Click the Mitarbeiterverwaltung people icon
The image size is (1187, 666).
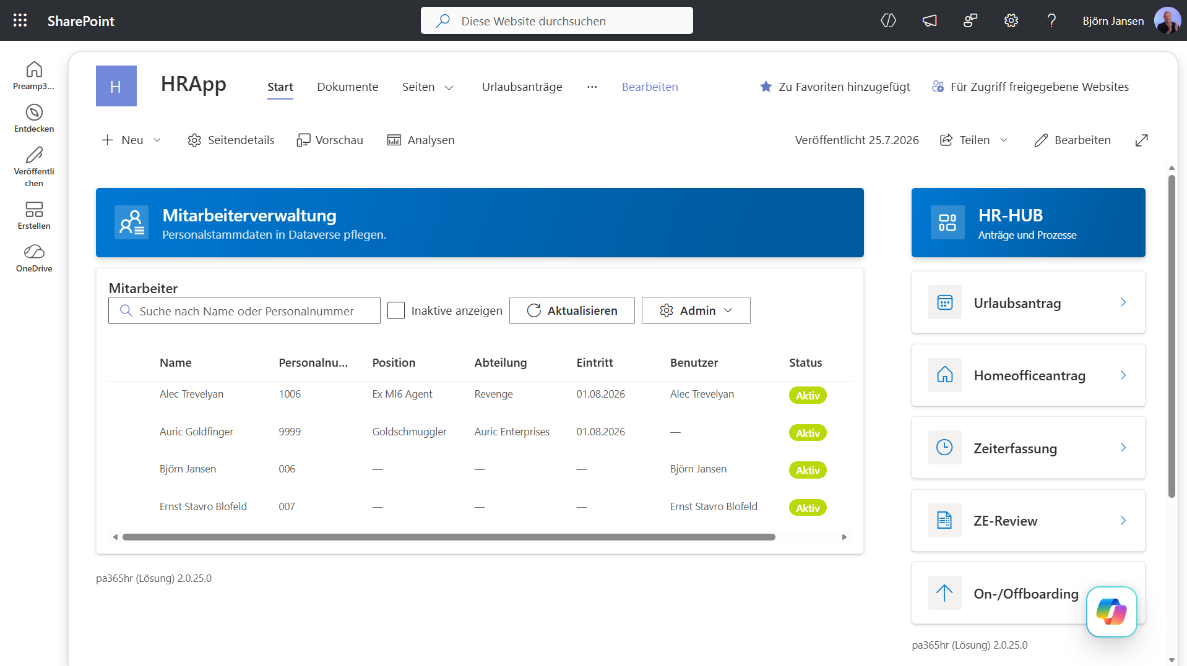click(x=131, y=222)
